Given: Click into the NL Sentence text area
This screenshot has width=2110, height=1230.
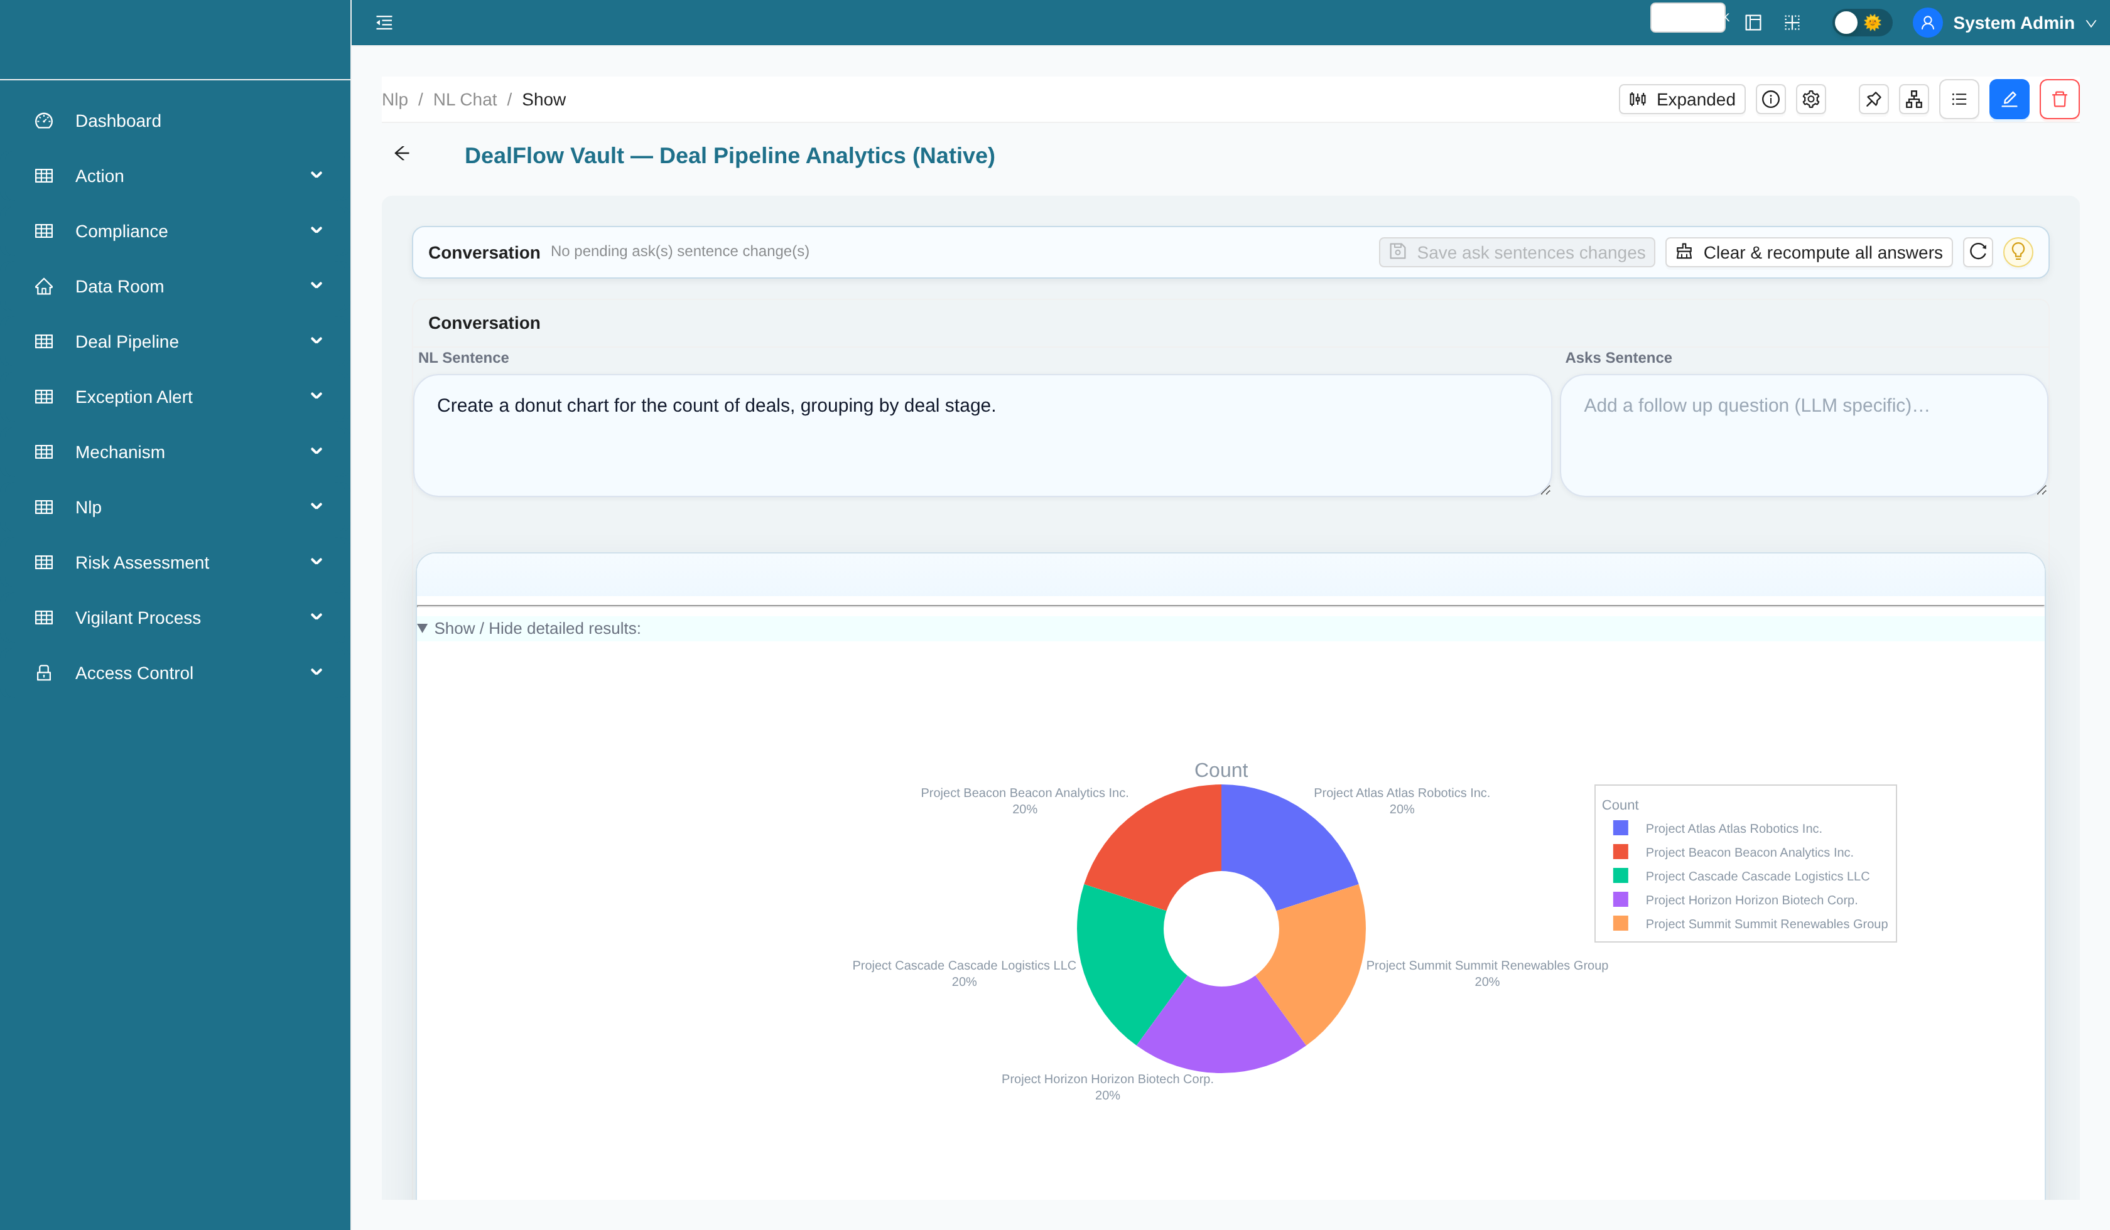Looking at the screenshot, I should (x=982, y=435).
